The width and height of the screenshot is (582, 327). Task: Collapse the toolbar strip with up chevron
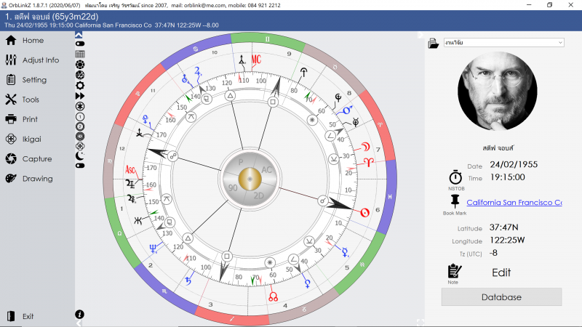click(x=80, y=34)
